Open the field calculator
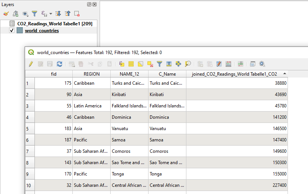308x194 pixels. (219, 64)
